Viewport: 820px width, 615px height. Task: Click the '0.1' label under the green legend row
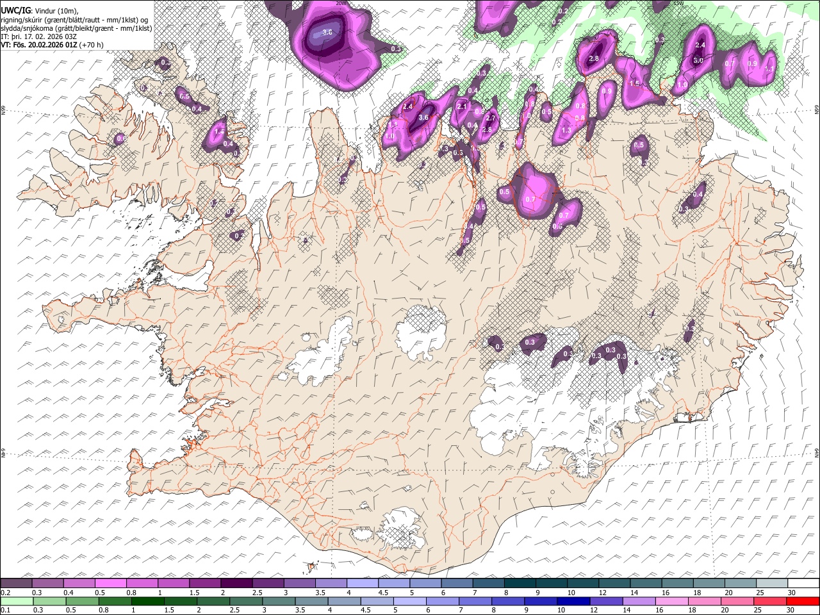(x=5, y=611)
